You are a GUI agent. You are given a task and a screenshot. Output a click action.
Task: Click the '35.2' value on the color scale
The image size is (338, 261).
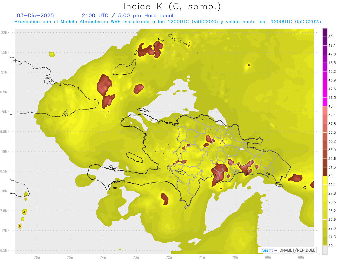(x=332, y=141)
